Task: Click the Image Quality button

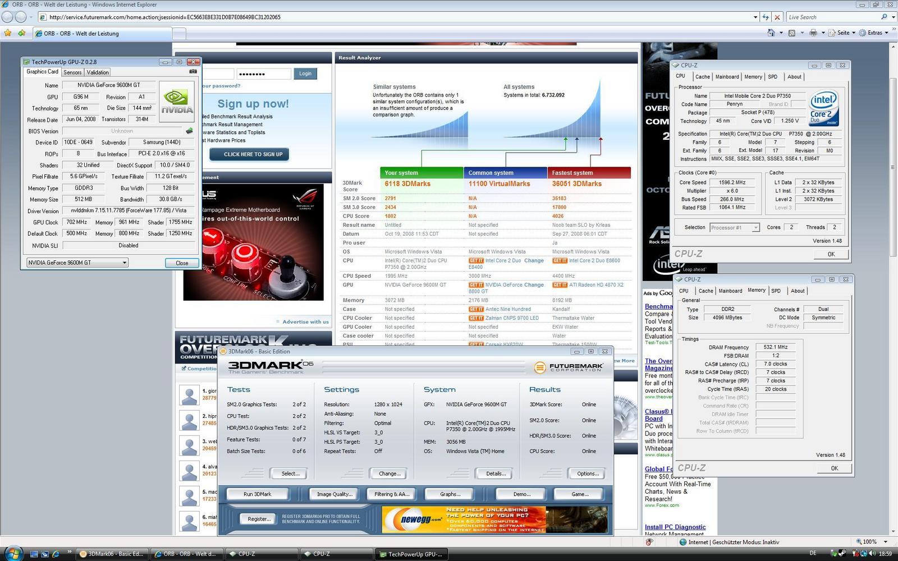Action: [335, 494]
